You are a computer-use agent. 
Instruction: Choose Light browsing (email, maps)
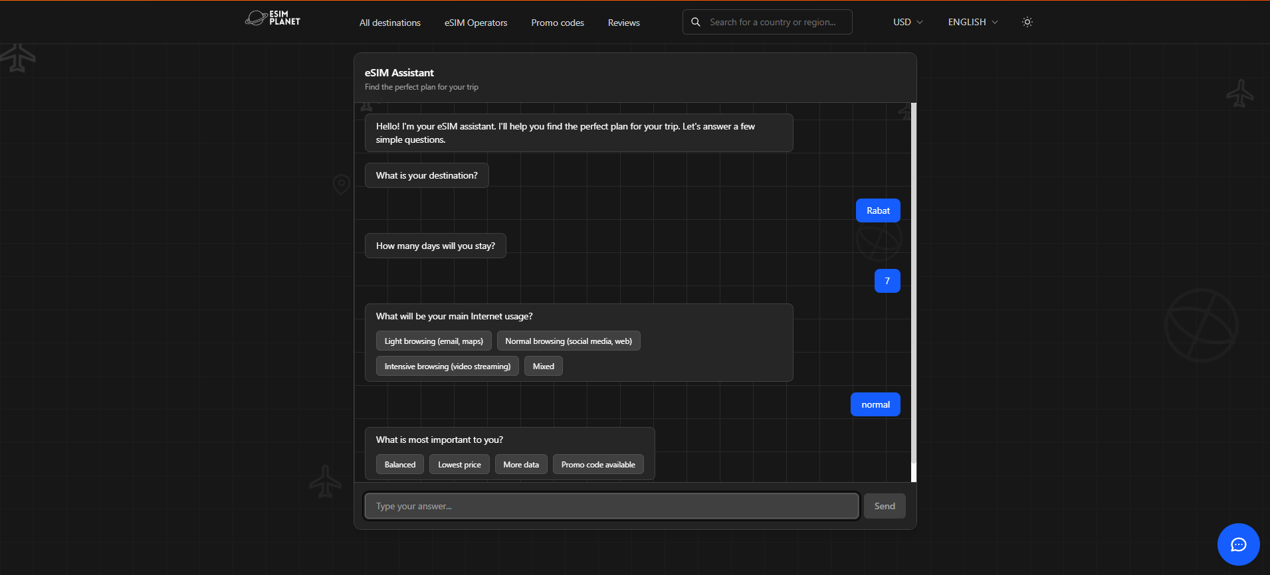pos(434,341)
